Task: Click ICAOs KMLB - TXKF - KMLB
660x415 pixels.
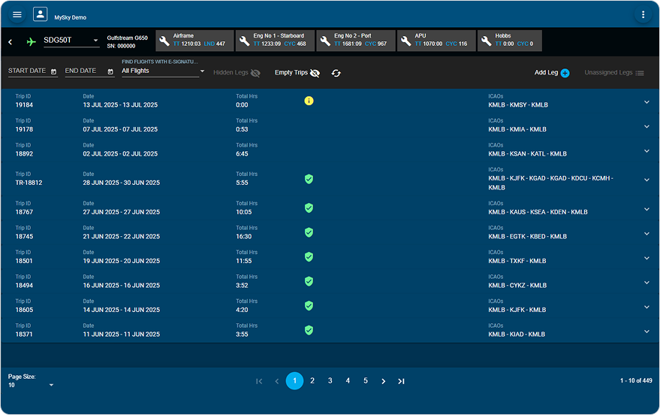Action: coord(517,261)
